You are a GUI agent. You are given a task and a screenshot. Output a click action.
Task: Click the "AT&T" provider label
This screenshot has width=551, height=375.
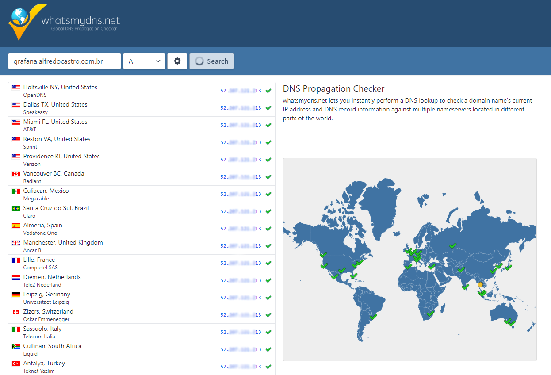(x=30, y=130)
